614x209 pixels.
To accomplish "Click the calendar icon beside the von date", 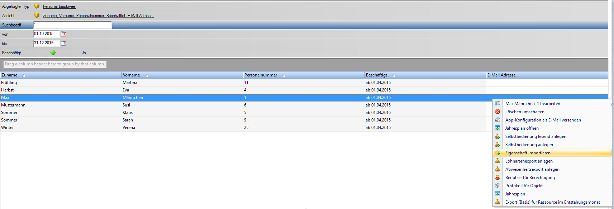I will coord(63,34).
